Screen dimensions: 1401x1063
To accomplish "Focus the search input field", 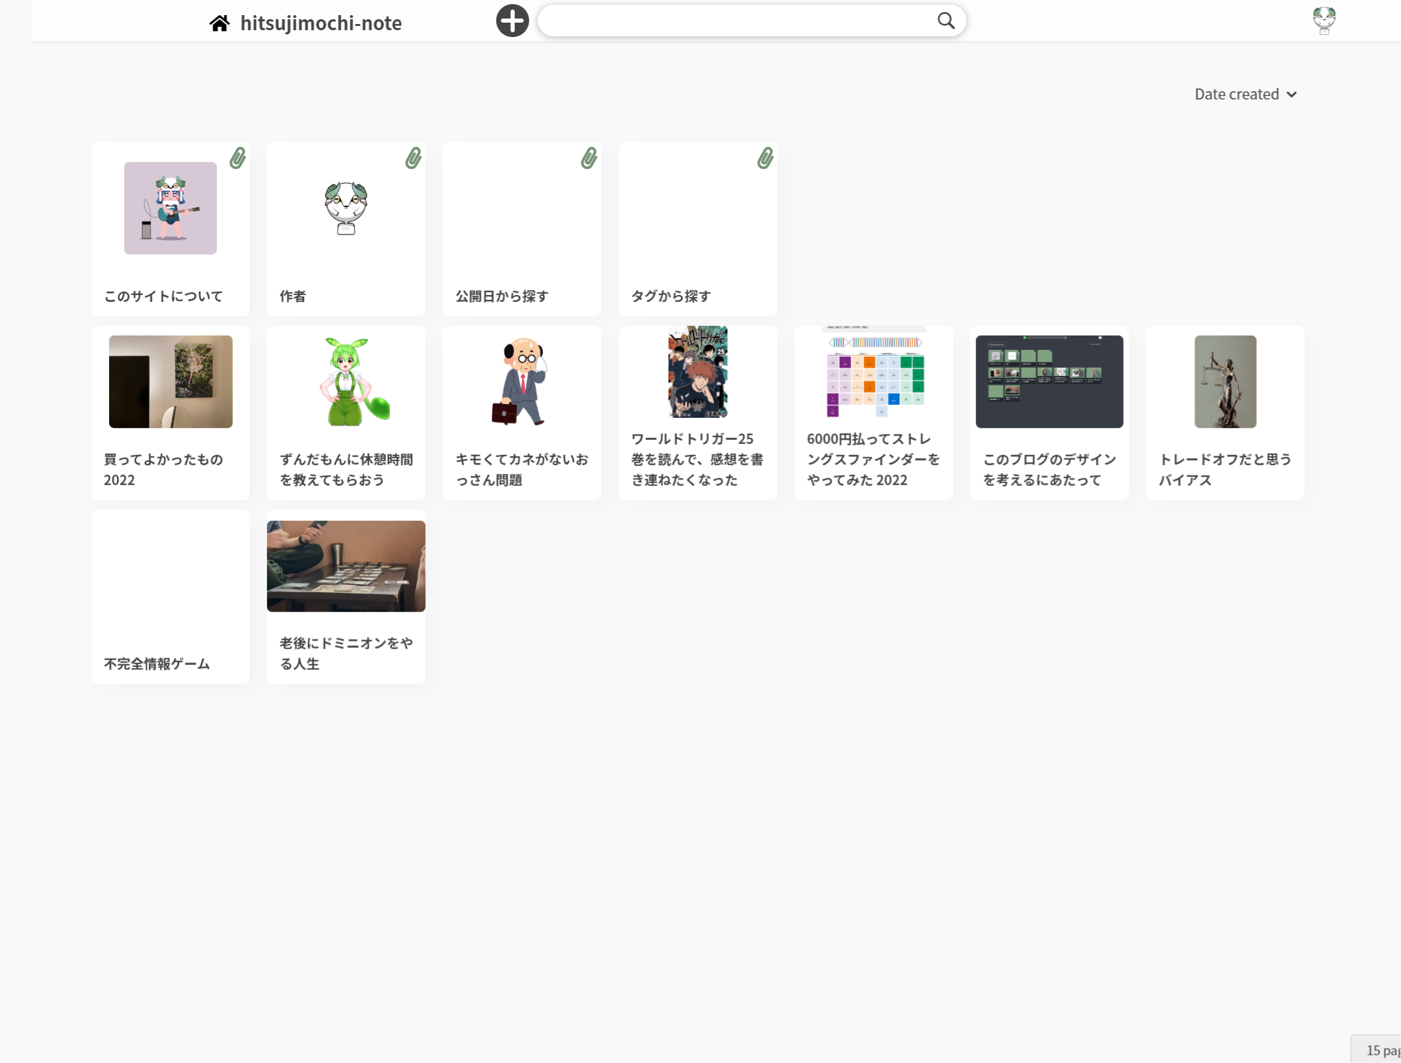I will point(734,21).
